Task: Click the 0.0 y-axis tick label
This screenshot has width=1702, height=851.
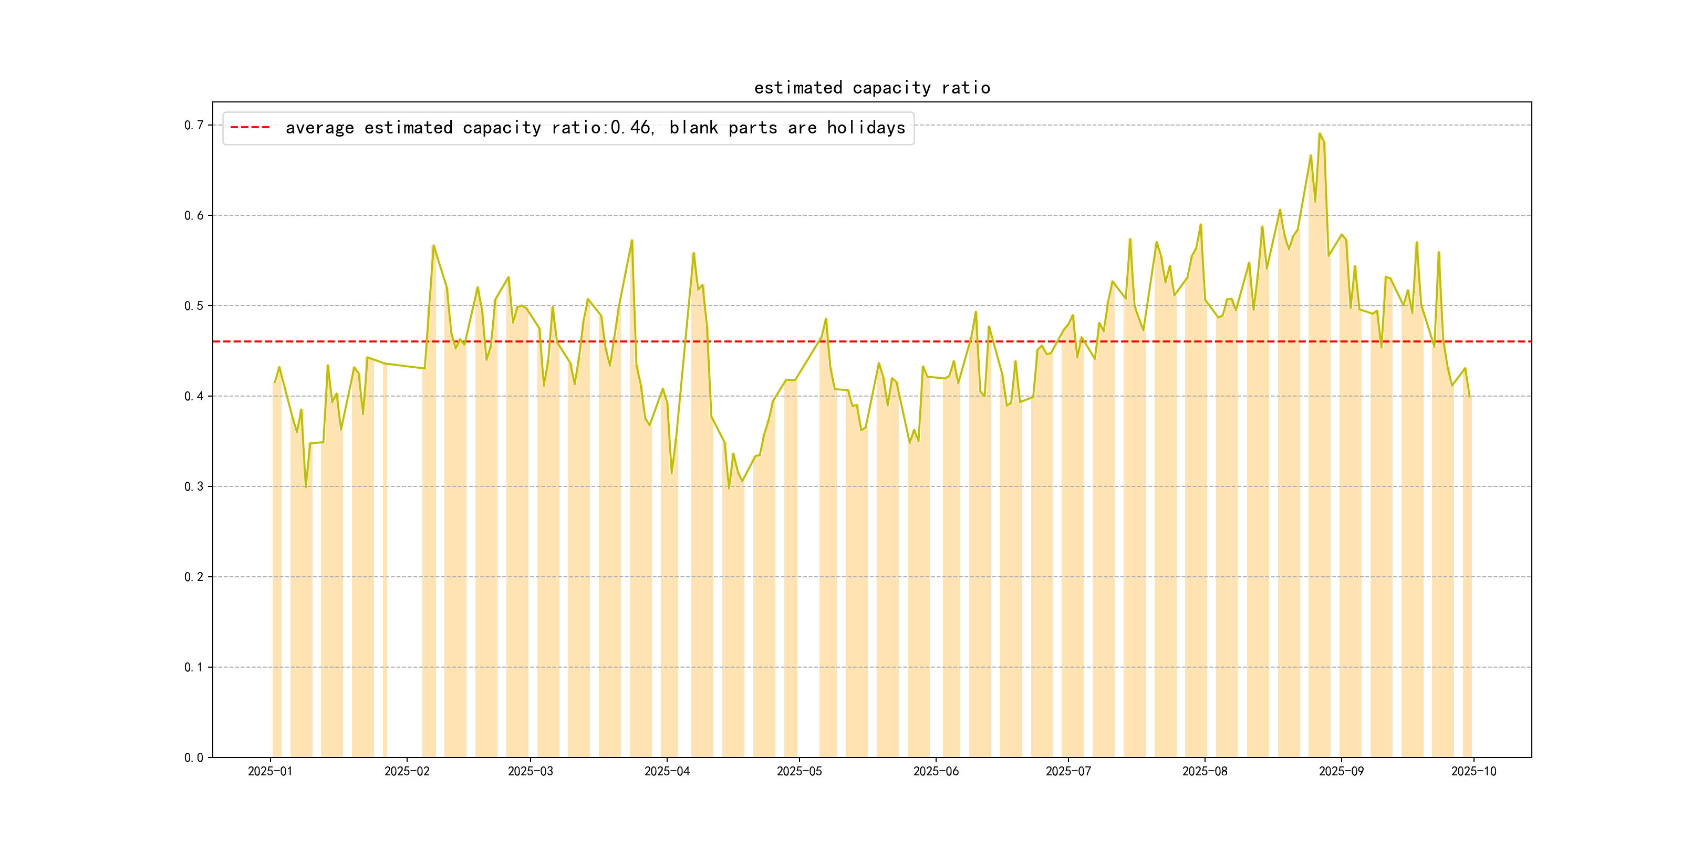Action: 194,757
